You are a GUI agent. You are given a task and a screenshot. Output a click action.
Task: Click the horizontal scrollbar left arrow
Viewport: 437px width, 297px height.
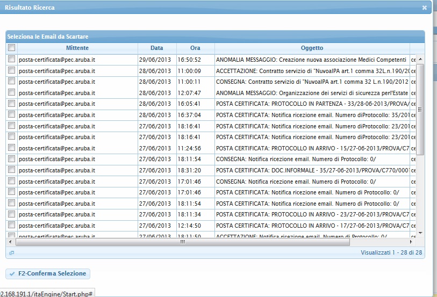pos(10,242)
